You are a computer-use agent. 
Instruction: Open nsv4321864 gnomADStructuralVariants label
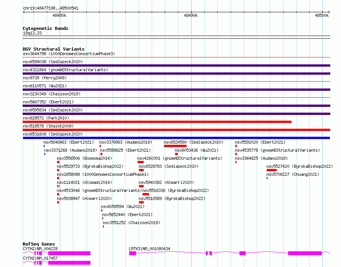point(66,70)
